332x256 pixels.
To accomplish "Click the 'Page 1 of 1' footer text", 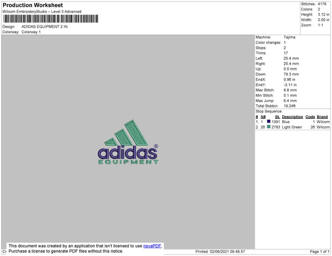I will 319,252.
